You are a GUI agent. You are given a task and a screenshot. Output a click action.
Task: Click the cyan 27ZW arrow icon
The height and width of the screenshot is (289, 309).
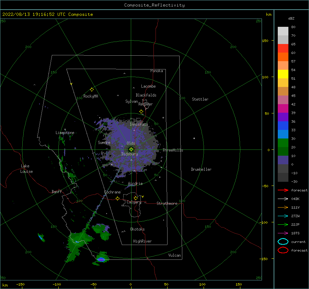click(x=283, y=216)
